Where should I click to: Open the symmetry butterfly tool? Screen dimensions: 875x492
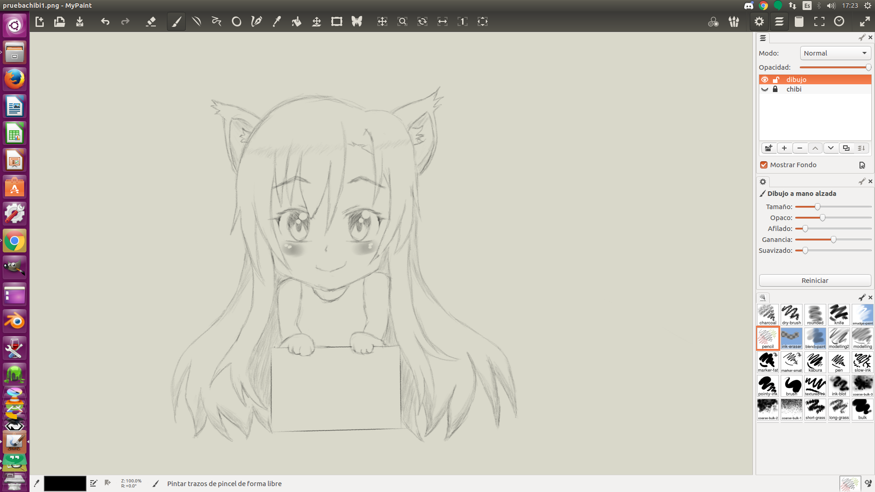click(x=357, y=21)
